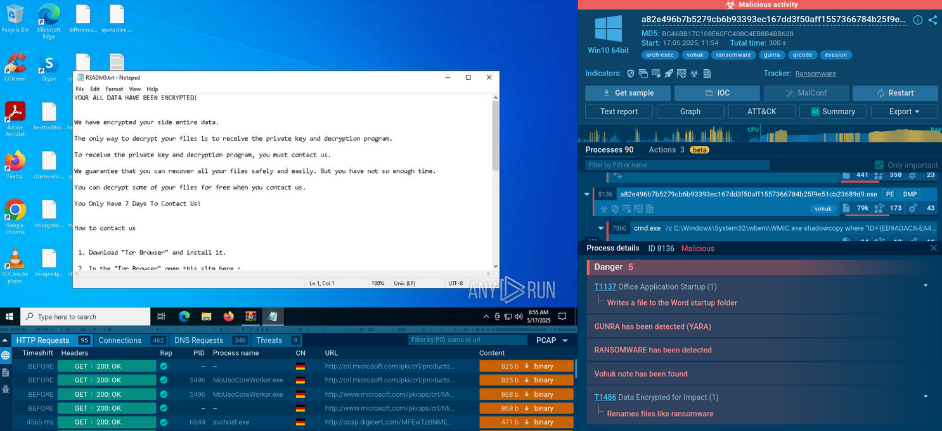The width and height of the screenshot is (942, 431).
Task: Open Notepad File menu
Action: point(80,89)
